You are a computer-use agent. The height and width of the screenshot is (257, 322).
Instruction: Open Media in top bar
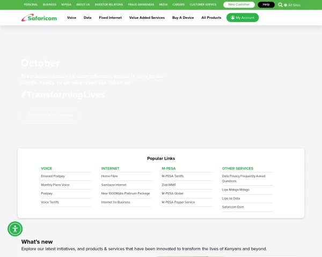164,4
